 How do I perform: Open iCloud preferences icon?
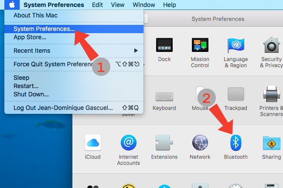tap(93, 143)
